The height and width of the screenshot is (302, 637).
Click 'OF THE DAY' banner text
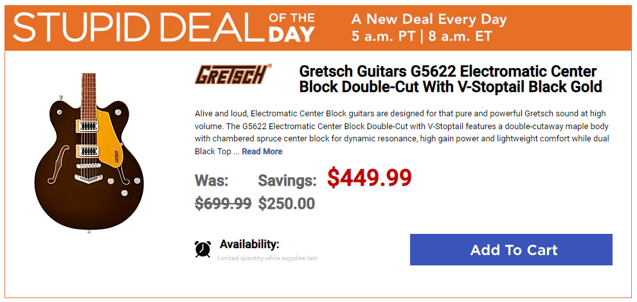(x=291, y=27)
